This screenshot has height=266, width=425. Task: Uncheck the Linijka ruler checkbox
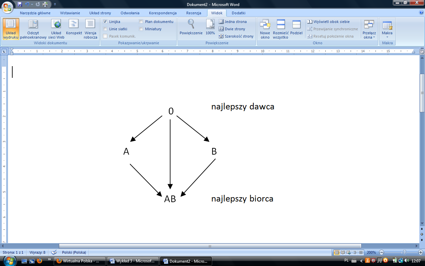click(x=105, y=22)
